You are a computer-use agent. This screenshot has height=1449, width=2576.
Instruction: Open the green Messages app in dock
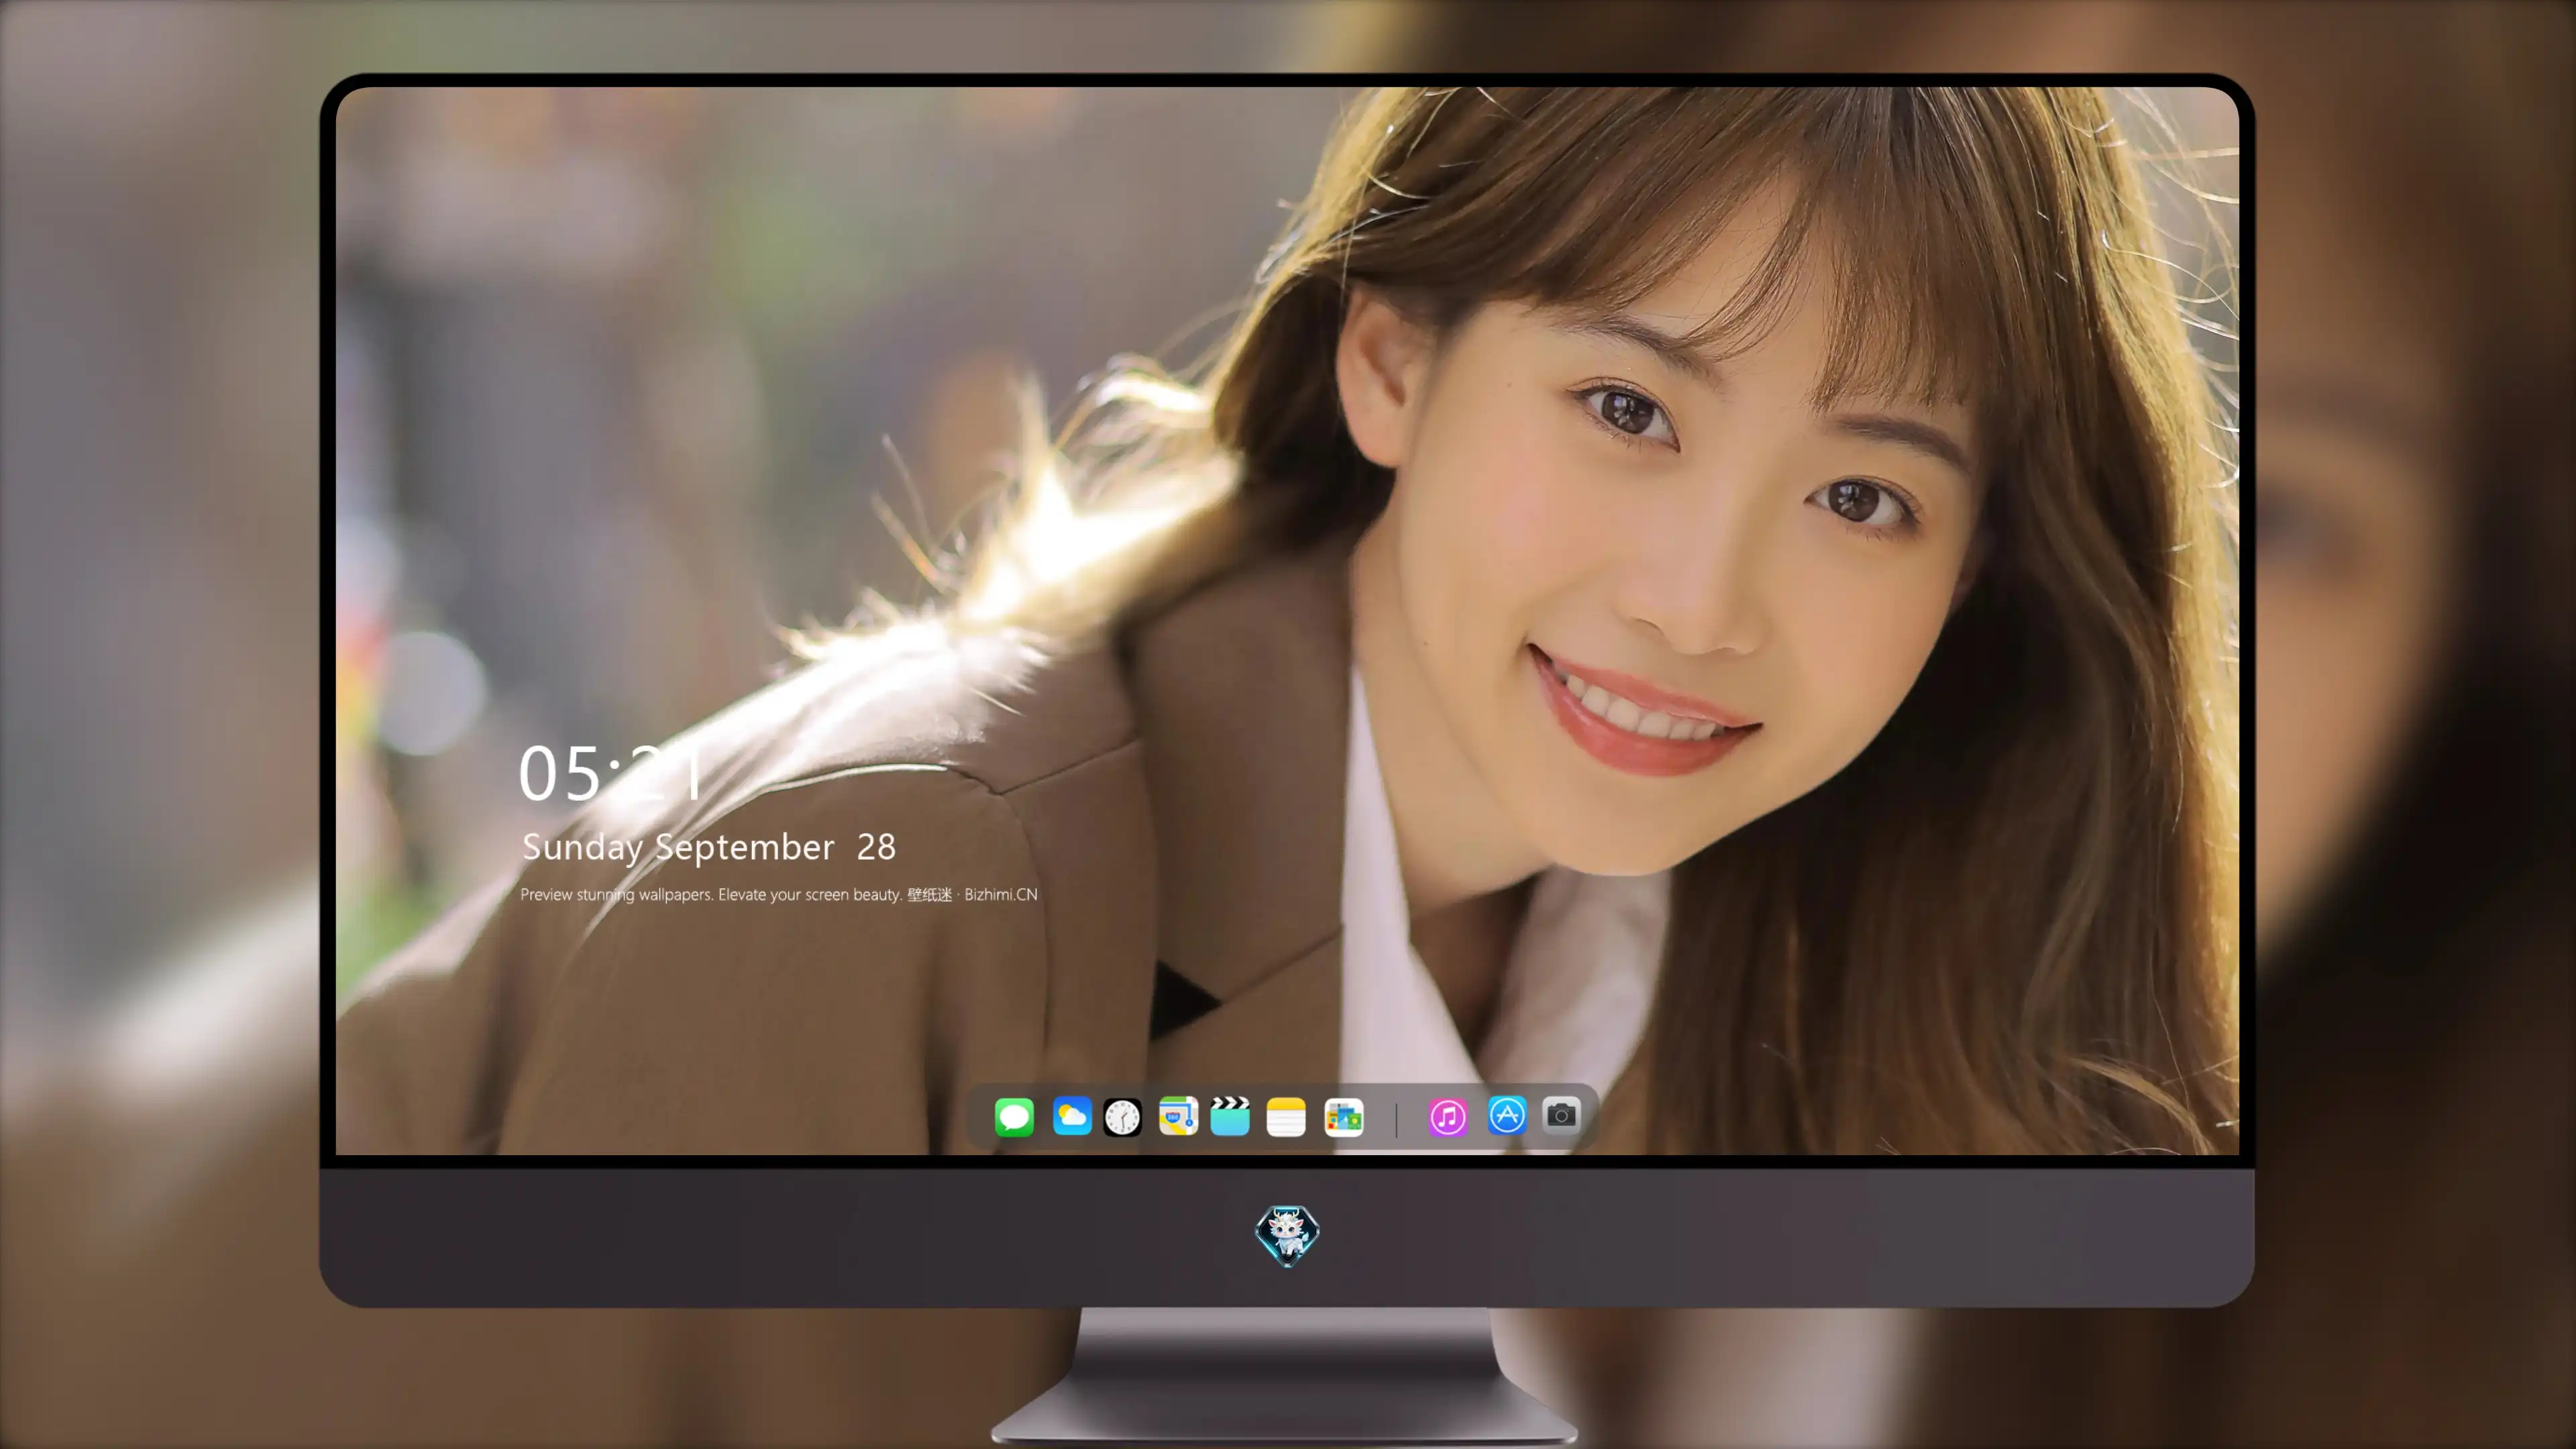tap(1014, 1116)
